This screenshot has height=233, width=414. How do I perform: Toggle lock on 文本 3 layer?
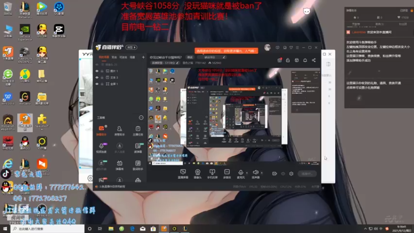pos(102,77)
